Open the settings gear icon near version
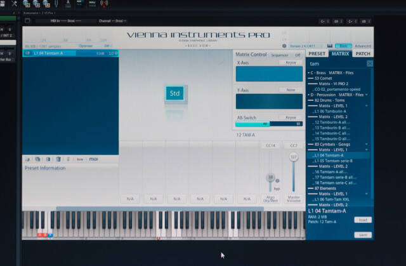This screenshot has height=266, width=406. point(284,46)
